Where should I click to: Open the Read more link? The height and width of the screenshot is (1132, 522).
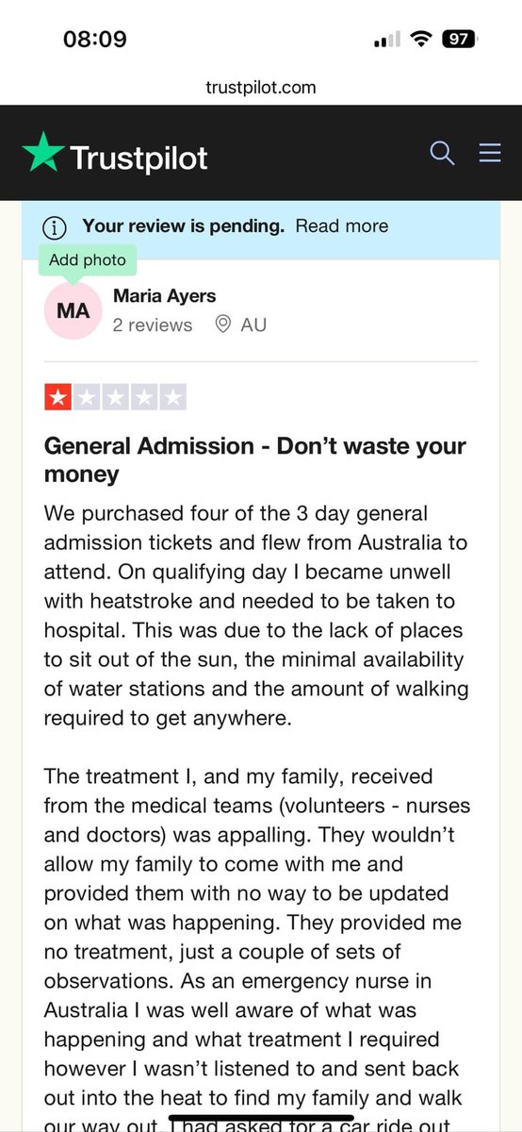point(341,226)
